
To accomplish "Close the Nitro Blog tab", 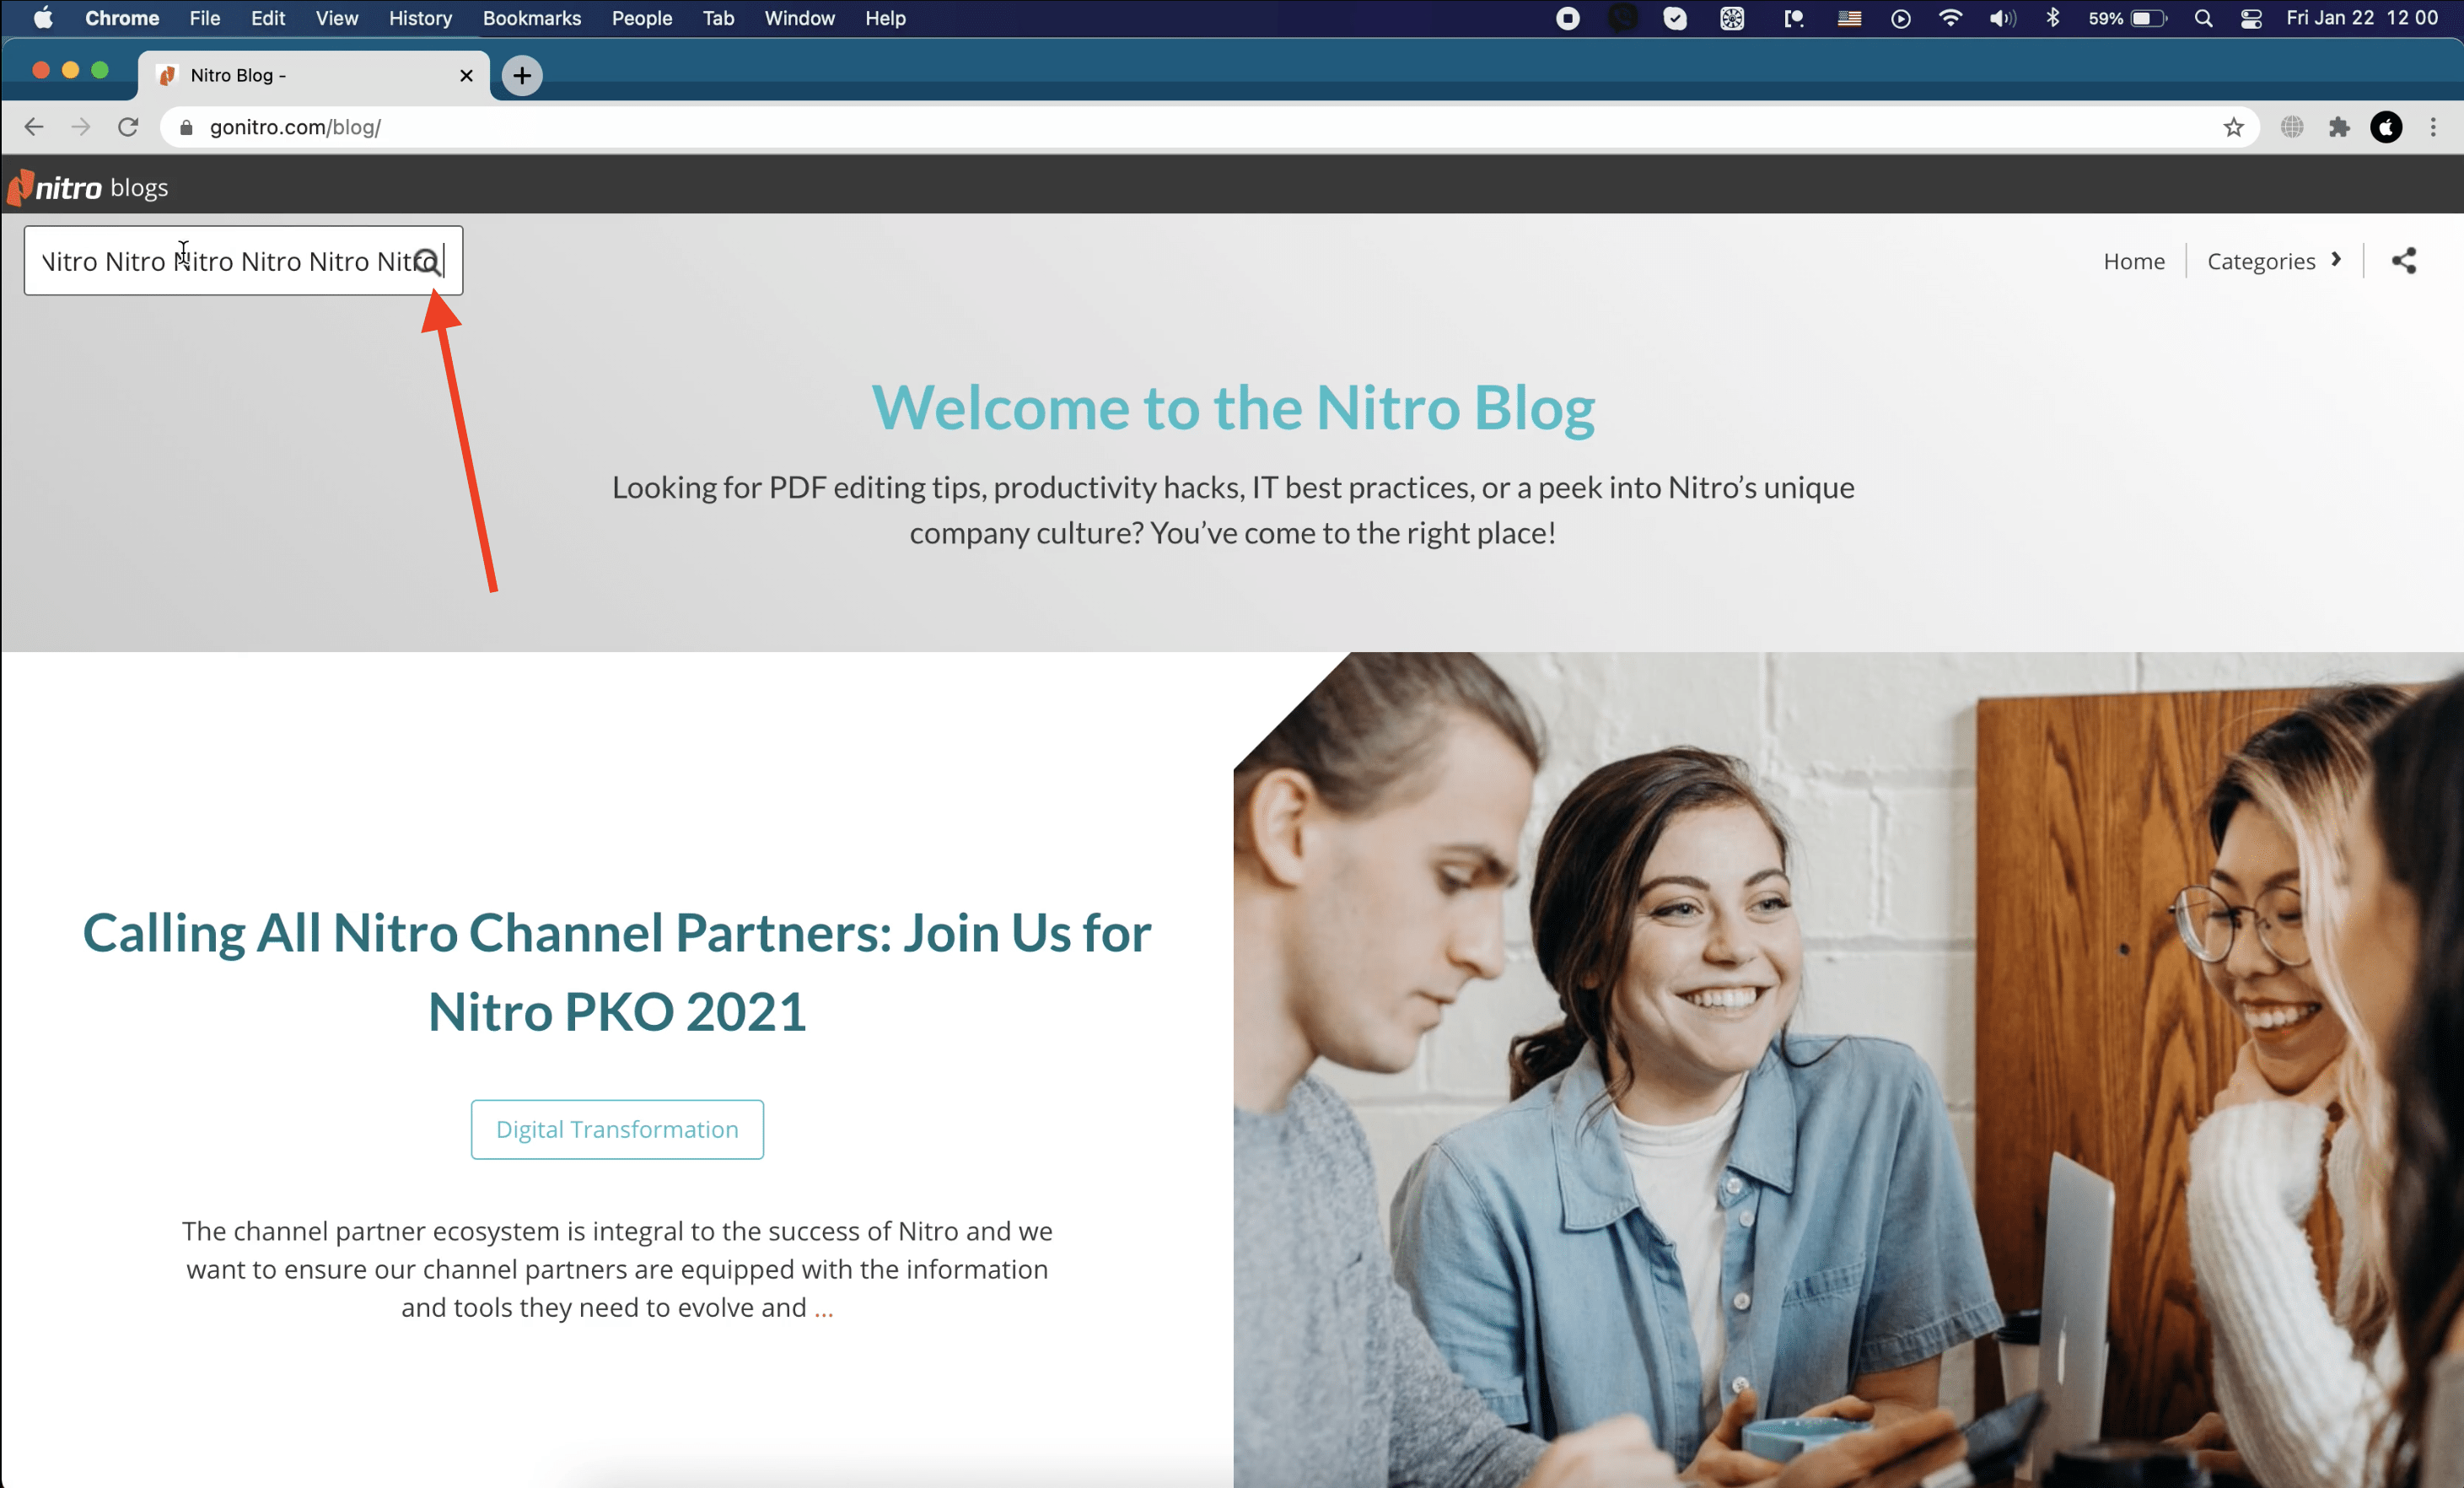I will click(466, 75).
